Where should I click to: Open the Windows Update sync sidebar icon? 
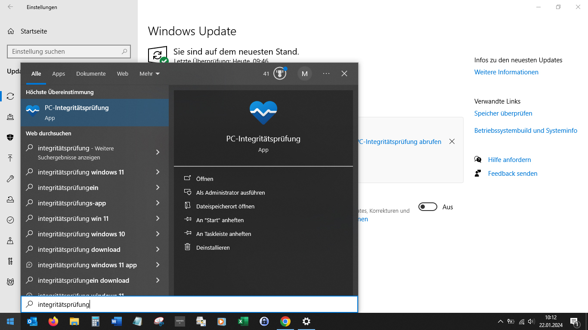pyautogui.click(x=10, y=96)
